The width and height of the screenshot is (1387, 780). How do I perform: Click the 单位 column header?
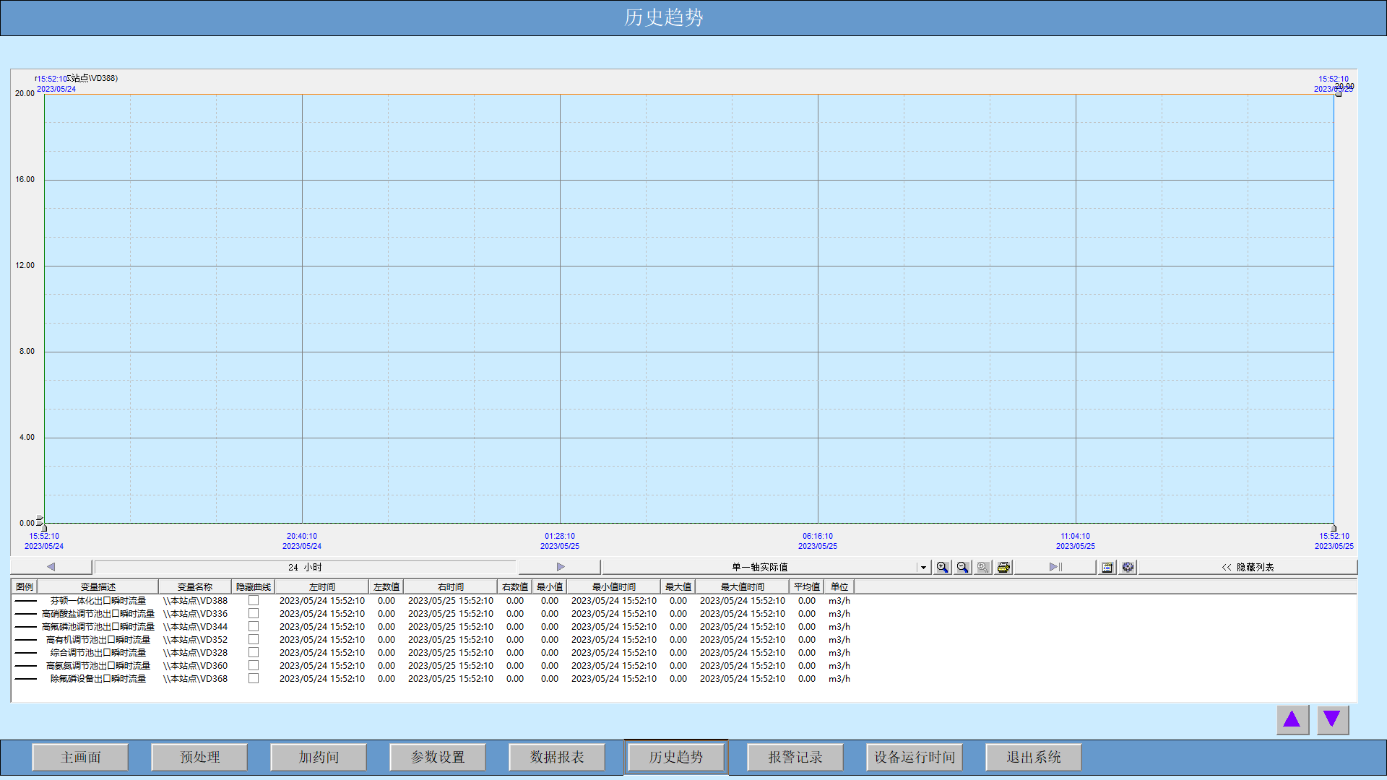839,586
